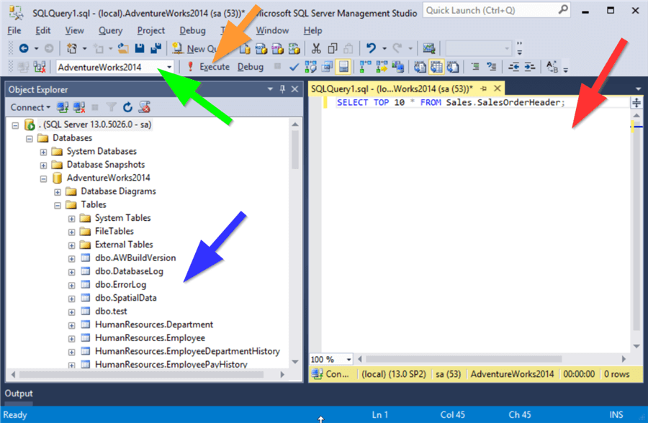Click the Undo icon
648x423 pixels.
tap(371, 49)
